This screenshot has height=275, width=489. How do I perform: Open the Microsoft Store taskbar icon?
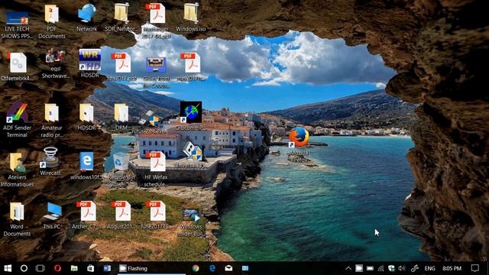click(x=90, y=268)
